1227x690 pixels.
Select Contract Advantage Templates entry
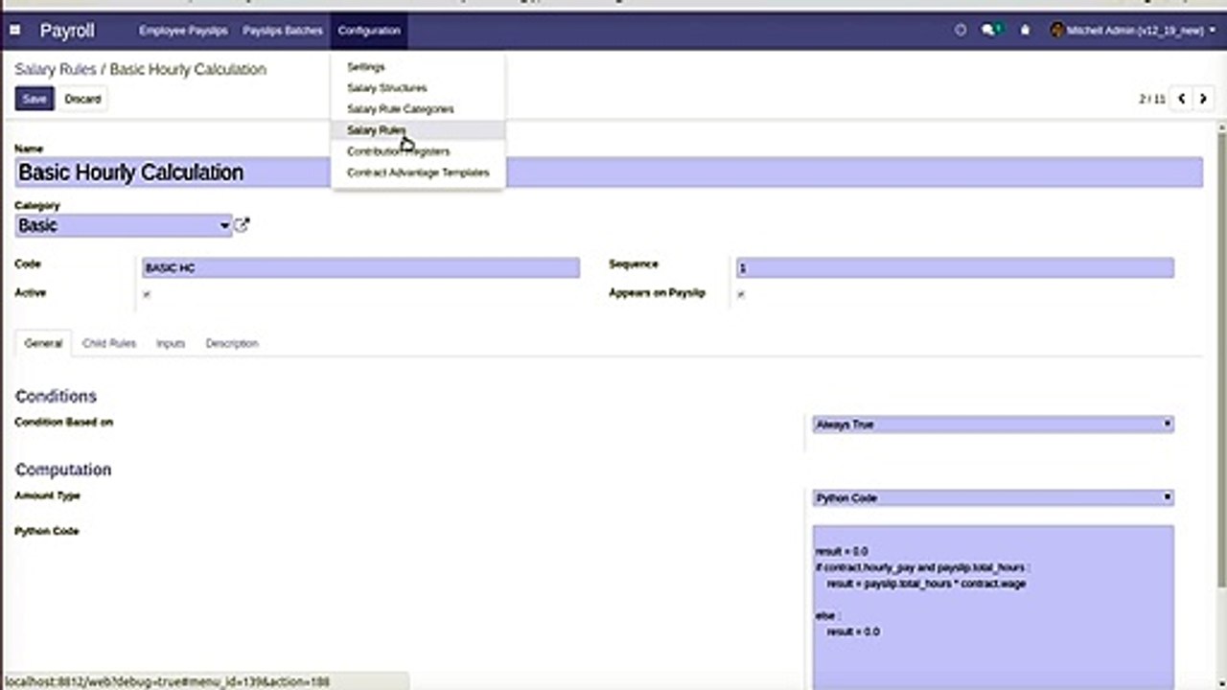pos(418,172)
